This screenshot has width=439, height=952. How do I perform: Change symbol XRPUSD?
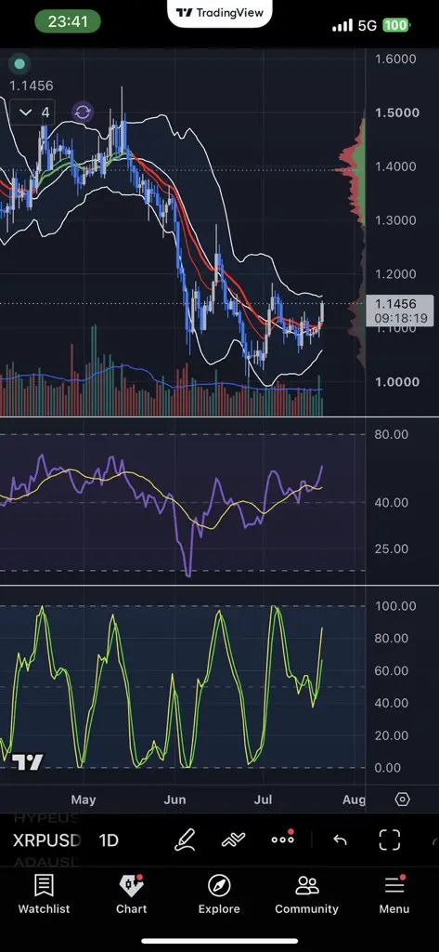click(46, 840)
